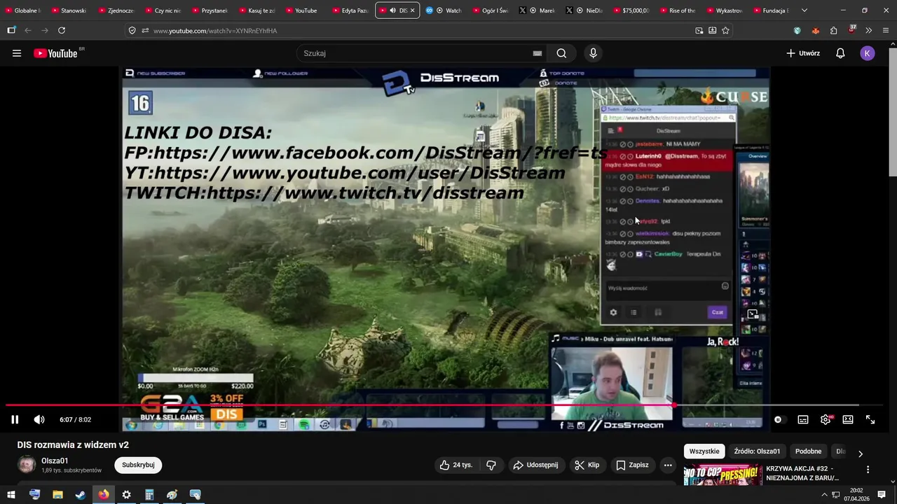
Task: Go to YouTube home via logo
Action: point(55,53)
